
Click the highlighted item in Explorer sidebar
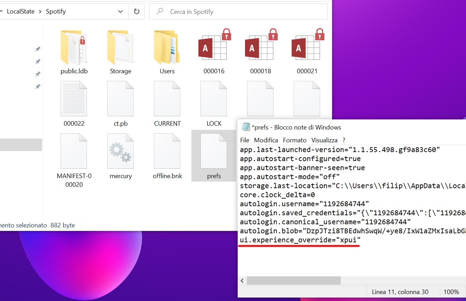(x=21, y=144)
